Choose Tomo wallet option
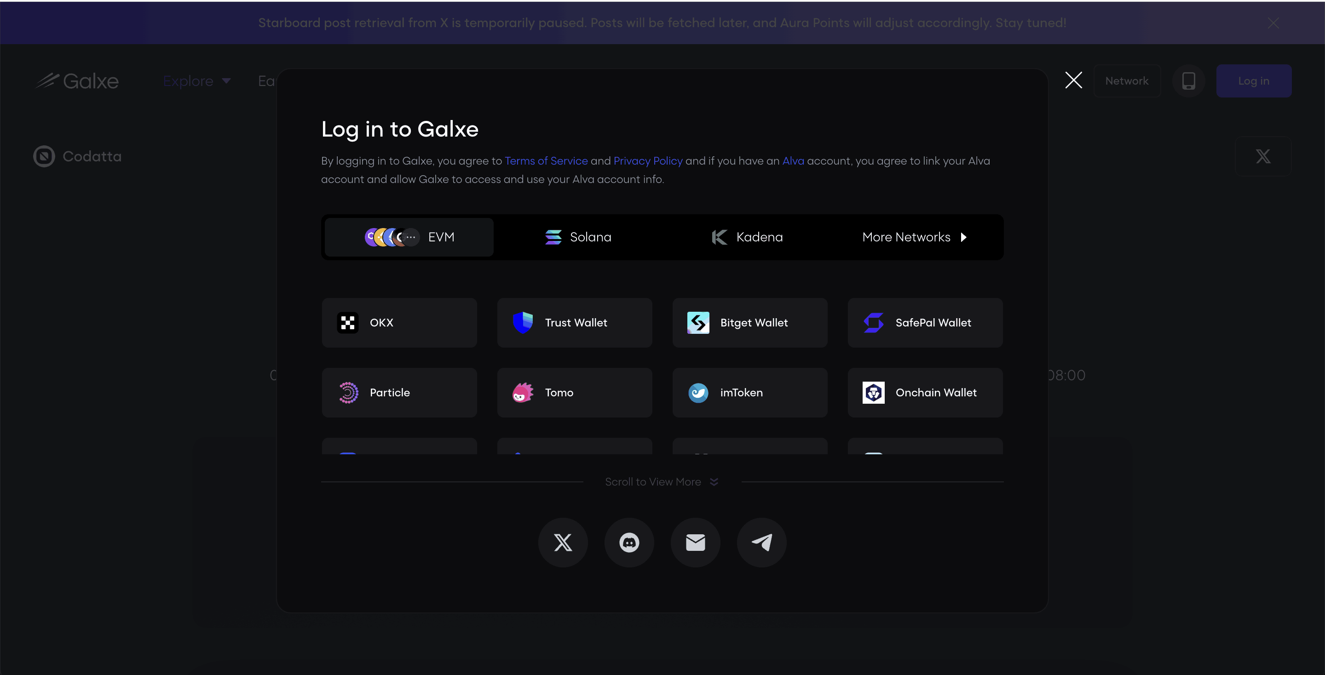 click(575, 392)
